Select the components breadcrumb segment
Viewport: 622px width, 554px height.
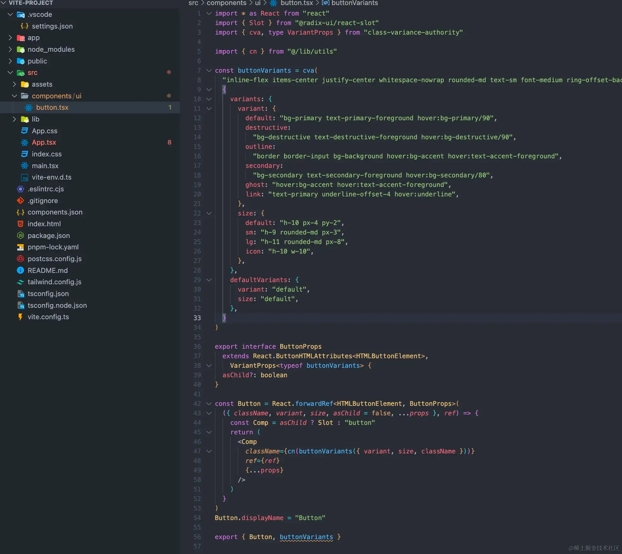pos(226,3)
